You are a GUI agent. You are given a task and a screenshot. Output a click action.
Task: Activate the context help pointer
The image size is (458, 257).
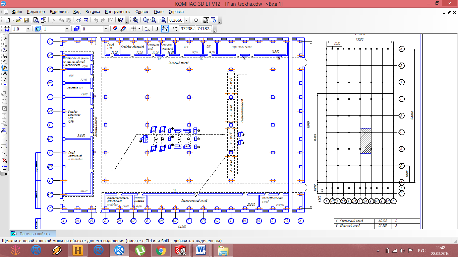pos(120,20)
